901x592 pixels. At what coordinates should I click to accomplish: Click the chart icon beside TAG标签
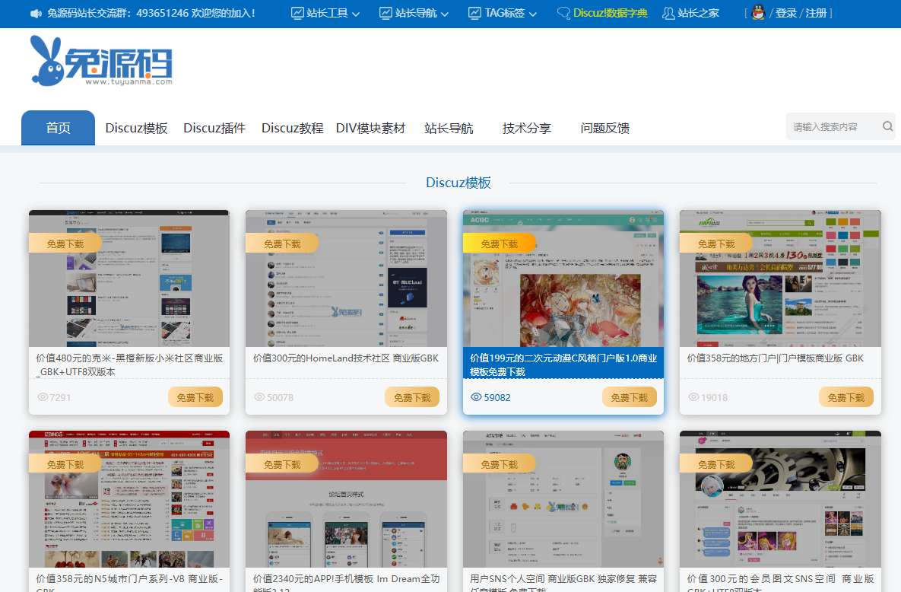(x=474, y=13)
